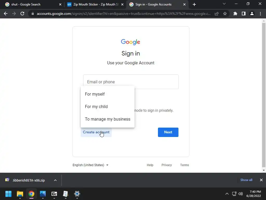Choose 'For myself' from the menu
The height and width of the screenshot is (200, 266).
point(108,94)
